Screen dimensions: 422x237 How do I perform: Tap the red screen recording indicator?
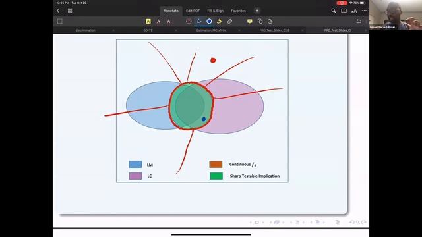pyautogui.click(x=342, y=3)
